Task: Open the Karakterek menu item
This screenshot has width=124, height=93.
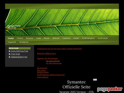Action: tap(66, 38)
